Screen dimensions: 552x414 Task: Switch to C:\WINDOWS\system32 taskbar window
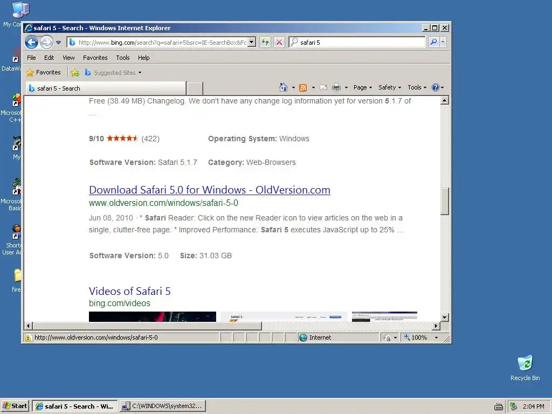pyautogui.click(x=163, y=406)
